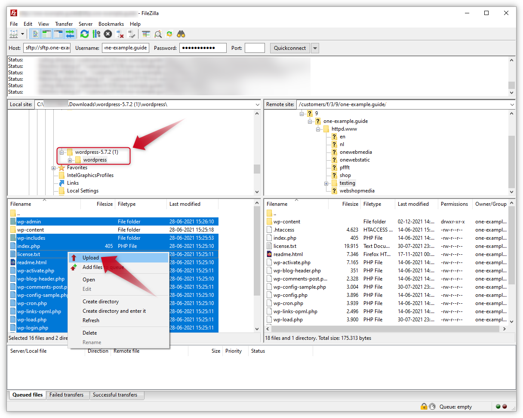The height and width of the screenshot is (418, 523).
Task: Click the Quickconnect button
Action: click(x=289, y=48)
